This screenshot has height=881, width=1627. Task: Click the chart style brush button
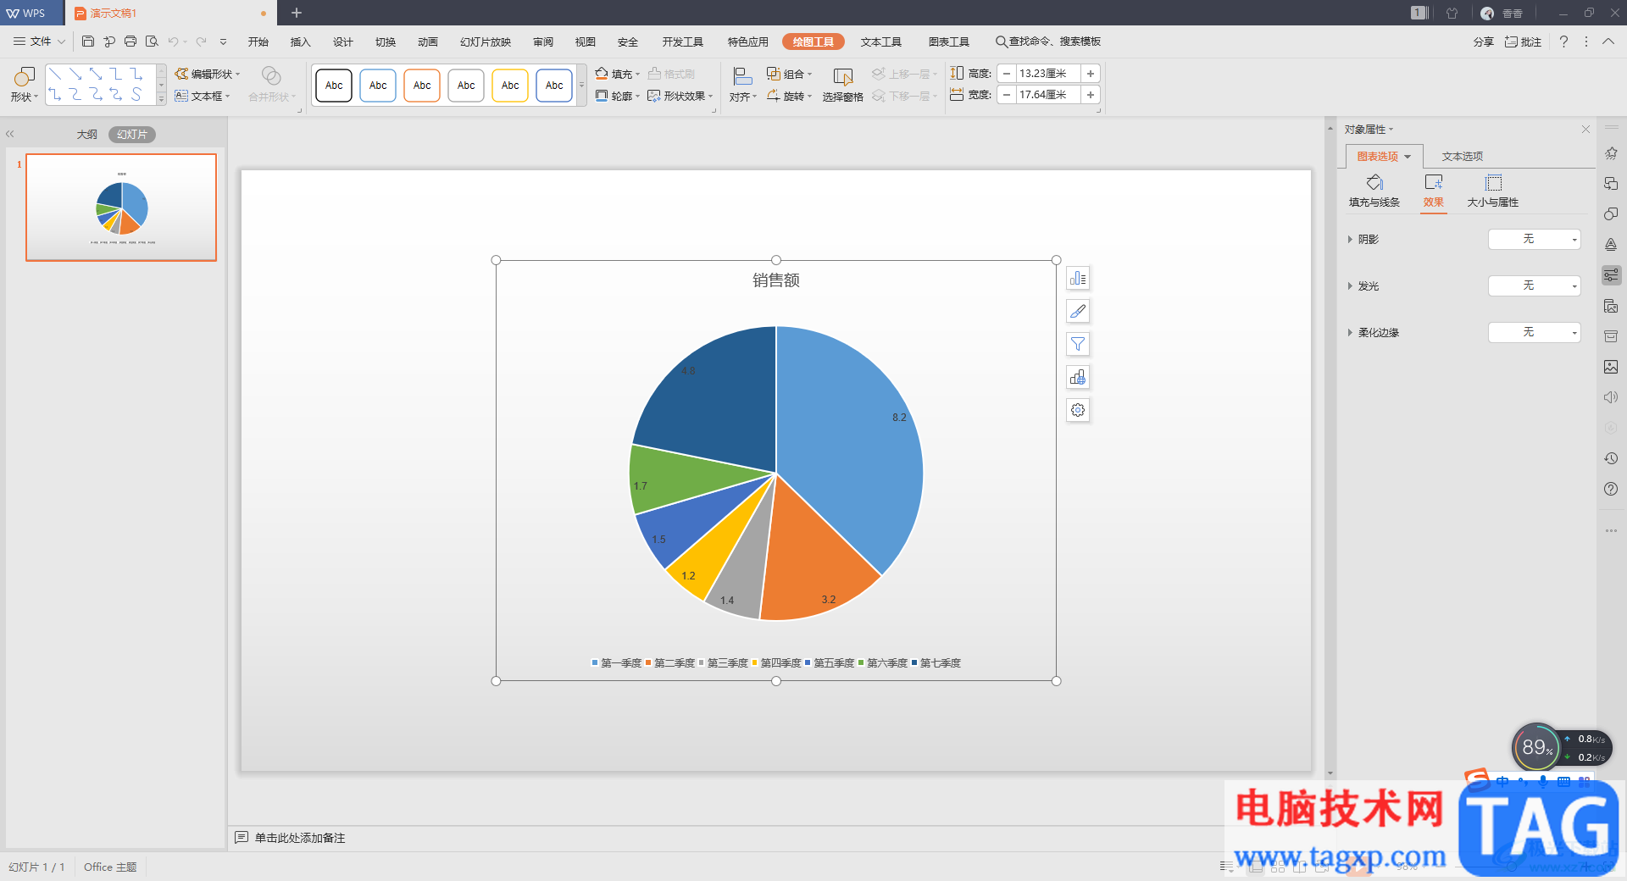(1078, 311)
